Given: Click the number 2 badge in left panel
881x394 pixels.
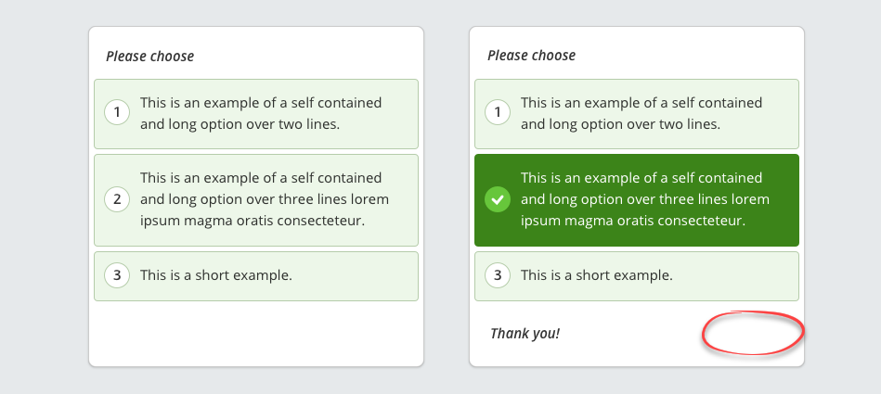Looking at the screenshot, I should point(117,198).
